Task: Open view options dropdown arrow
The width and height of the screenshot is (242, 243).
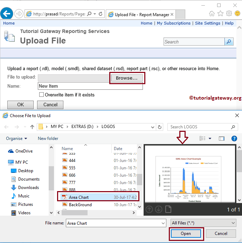Action: 210,139
